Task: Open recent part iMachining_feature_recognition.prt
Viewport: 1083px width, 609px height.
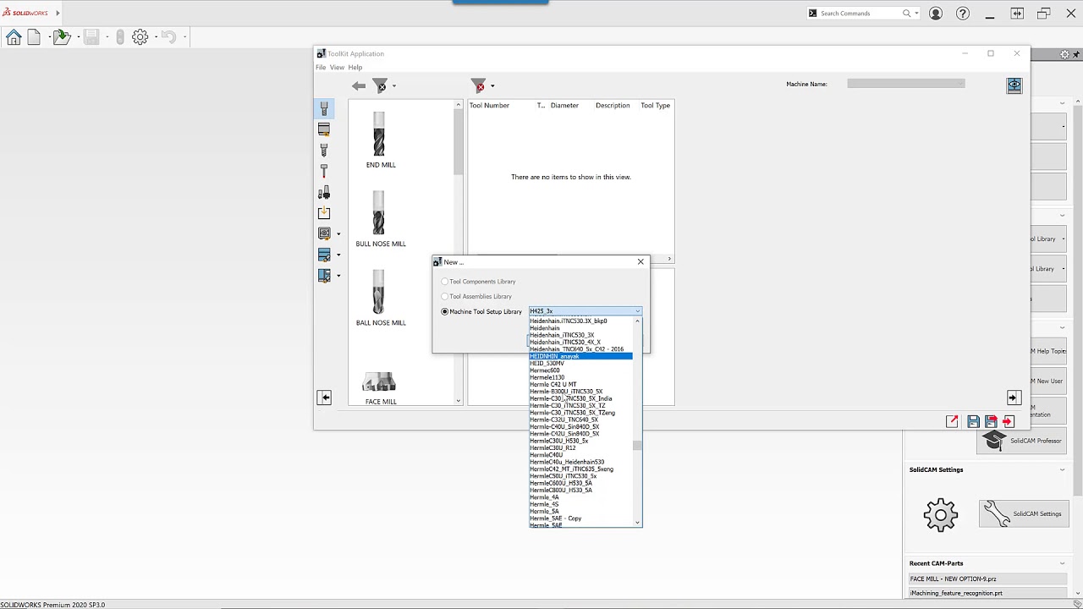Action: tap(988, 594)
